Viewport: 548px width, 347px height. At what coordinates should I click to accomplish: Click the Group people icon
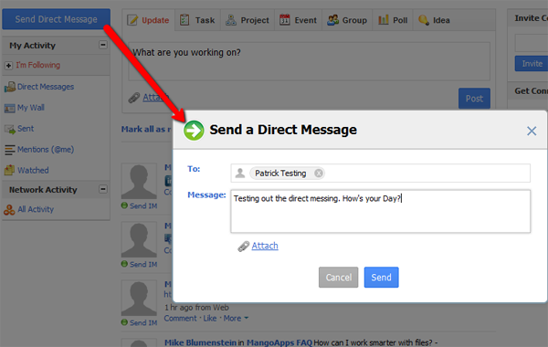(x=332, y=20)
